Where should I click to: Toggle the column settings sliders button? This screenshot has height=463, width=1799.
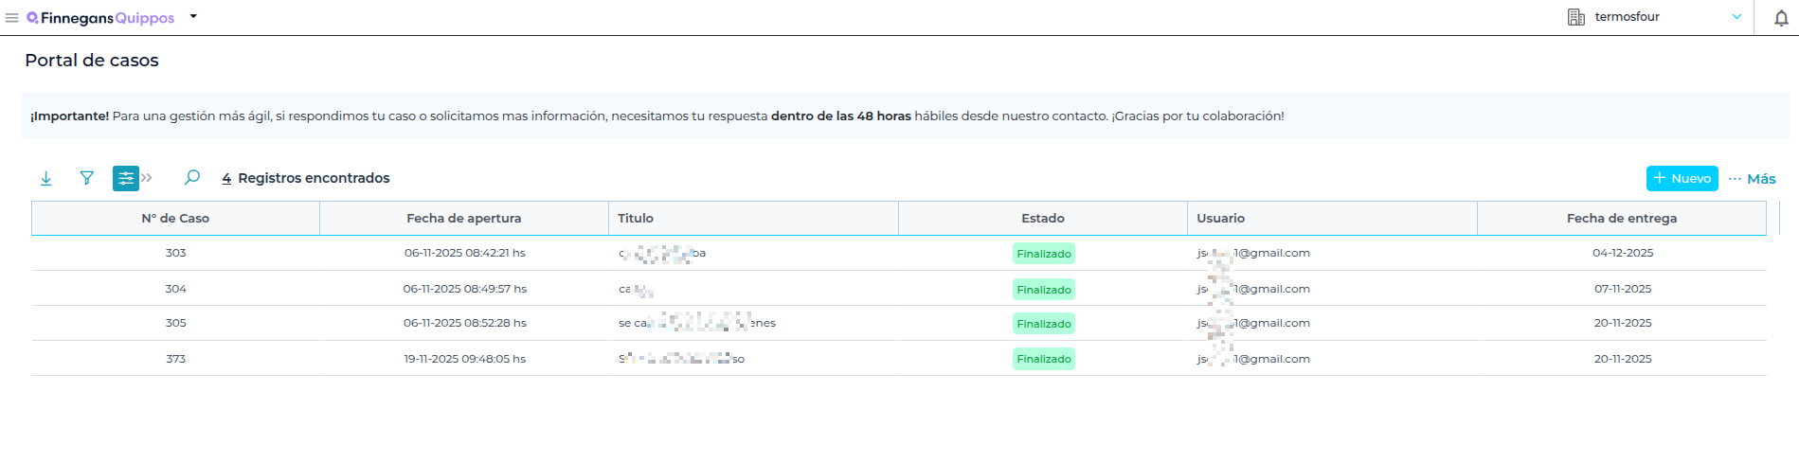click(125, 178)
